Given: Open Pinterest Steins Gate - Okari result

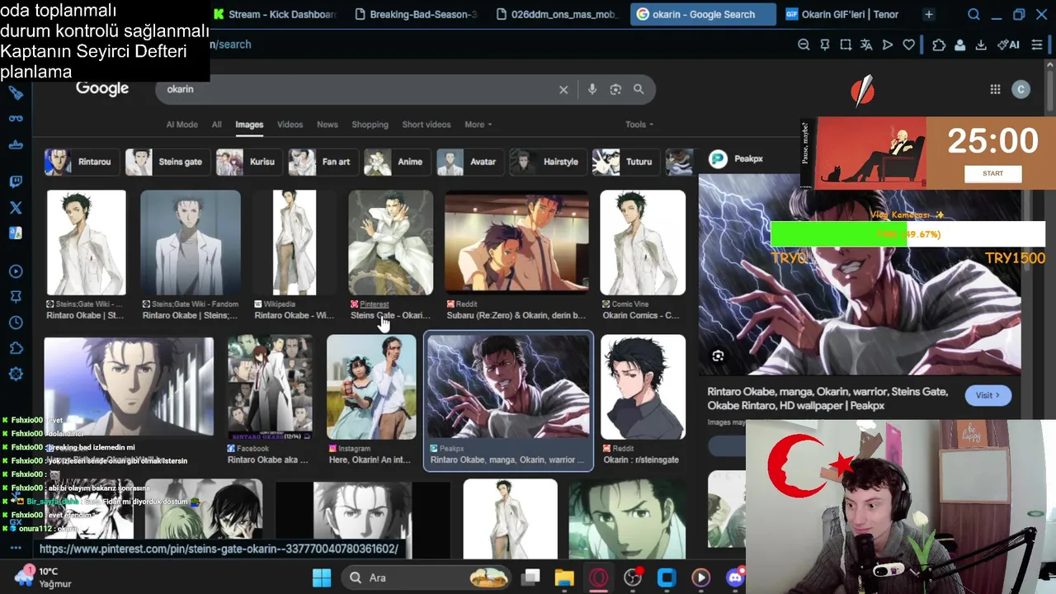Looking at the screenshot, I should pyautogui.click(x=390, y=255).
